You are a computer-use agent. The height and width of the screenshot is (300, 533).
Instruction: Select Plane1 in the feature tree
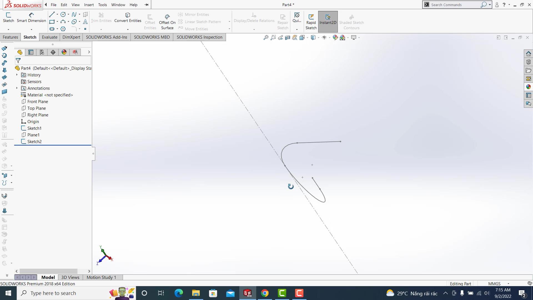(x=33, y=135)
